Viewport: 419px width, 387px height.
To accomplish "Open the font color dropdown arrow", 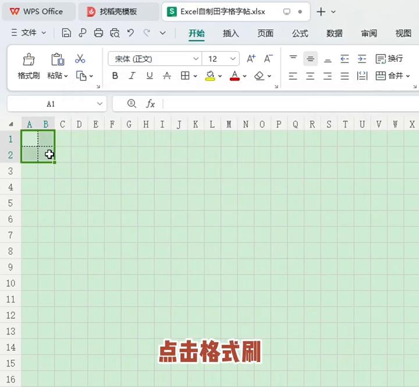I will [244, 76].
